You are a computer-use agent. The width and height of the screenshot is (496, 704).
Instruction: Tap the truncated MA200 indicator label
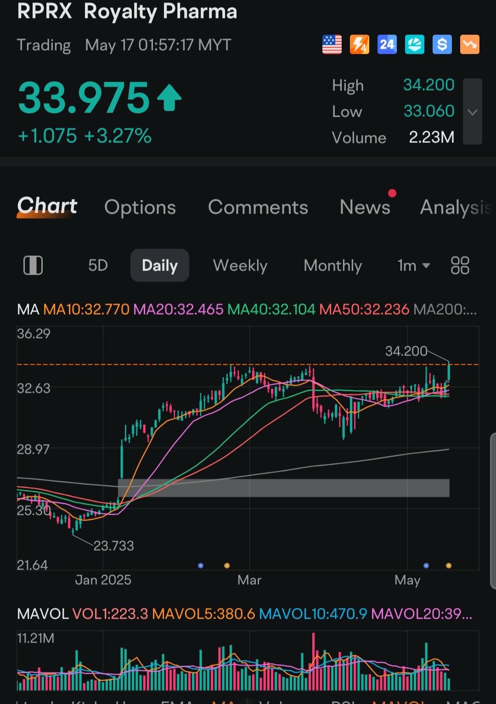445,310
